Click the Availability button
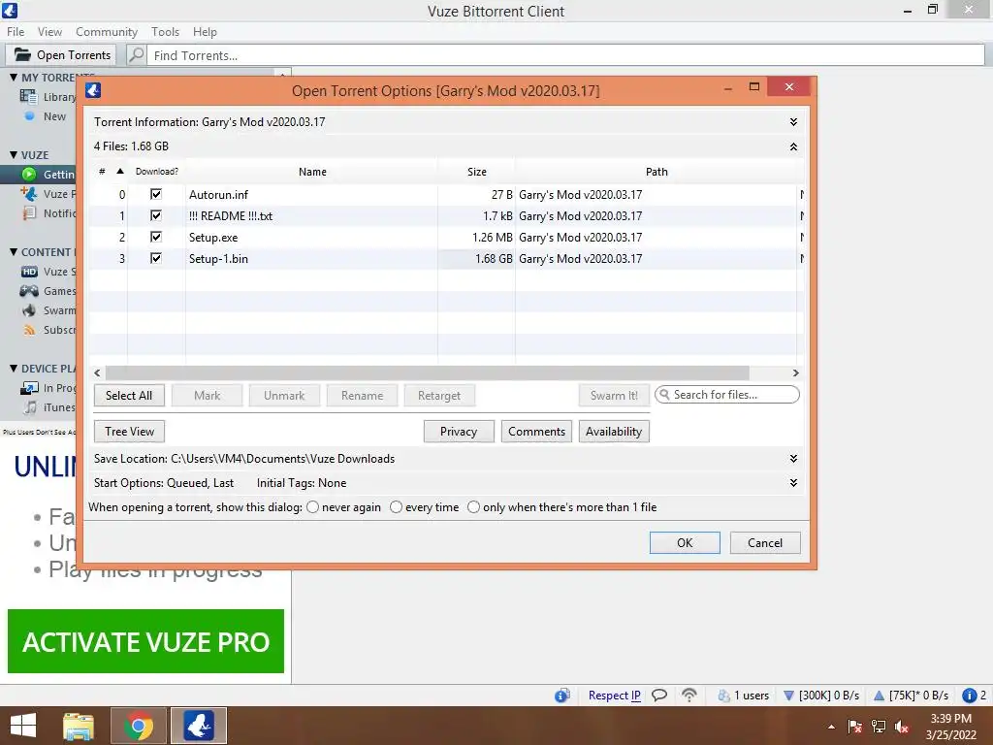The width and height of the screenshot is (993, 745). point(614,432)
